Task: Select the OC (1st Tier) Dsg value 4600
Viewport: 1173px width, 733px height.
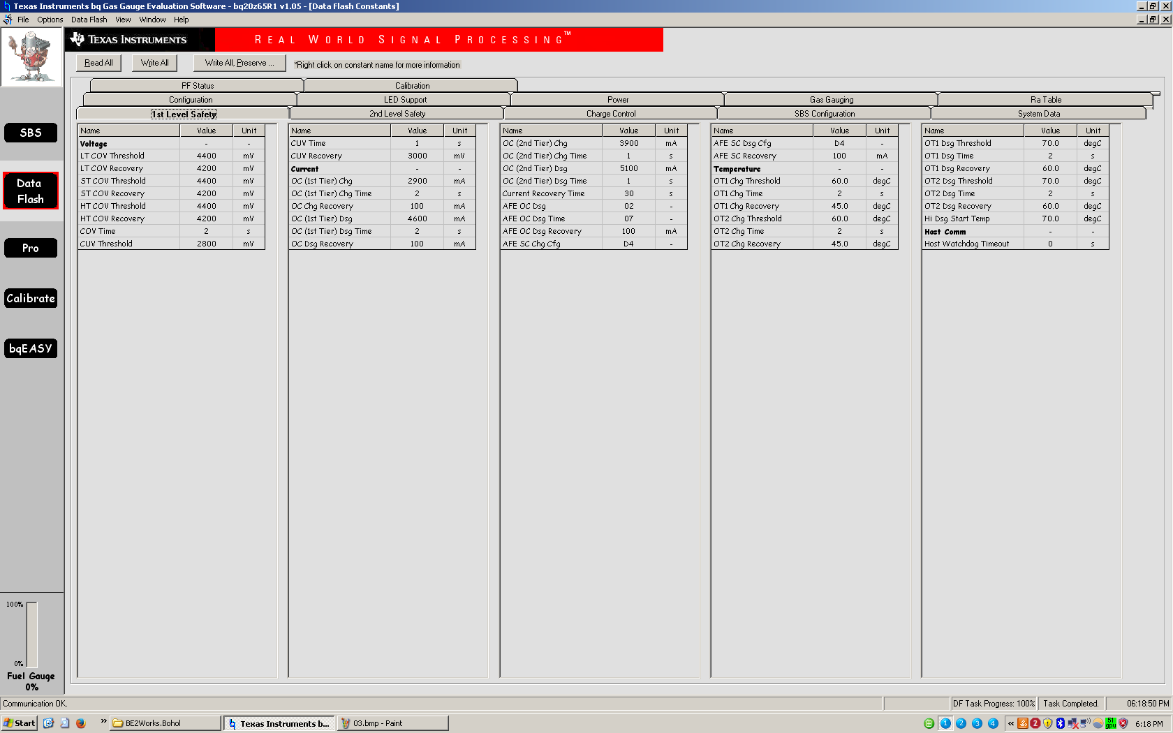Action: pyautogui.click(x=418, y=219)
